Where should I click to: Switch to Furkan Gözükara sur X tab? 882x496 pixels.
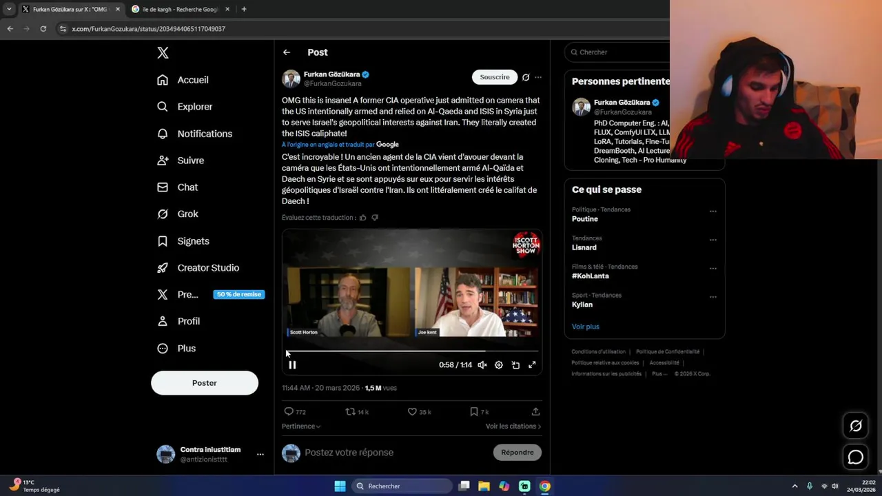pyautogui.click(x=70, y=9)
